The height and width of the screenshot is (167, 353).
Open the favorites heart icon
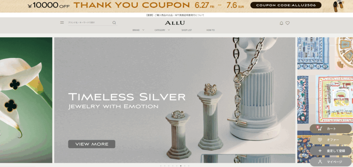click(x=288, y=23)
